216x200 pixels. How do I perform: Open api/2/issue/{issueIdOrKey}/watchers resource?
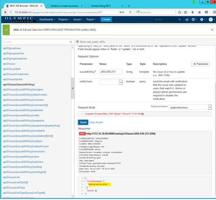(23, 162)
